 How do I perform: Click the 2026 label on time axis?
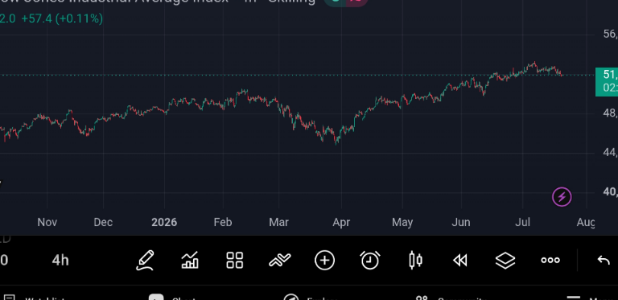click(x=164, y=223)
